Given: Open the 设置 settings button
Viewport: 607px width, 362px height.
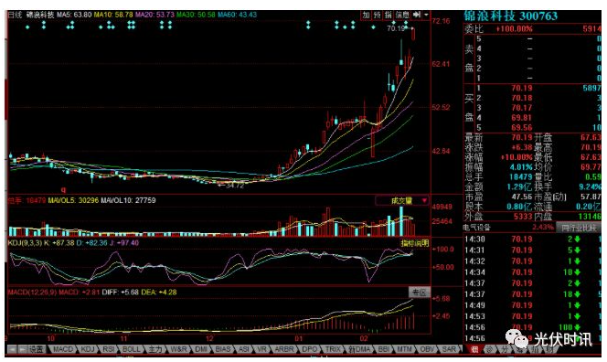Looking at the screenshot, I should pyautogui.click(x=37, y=349).
